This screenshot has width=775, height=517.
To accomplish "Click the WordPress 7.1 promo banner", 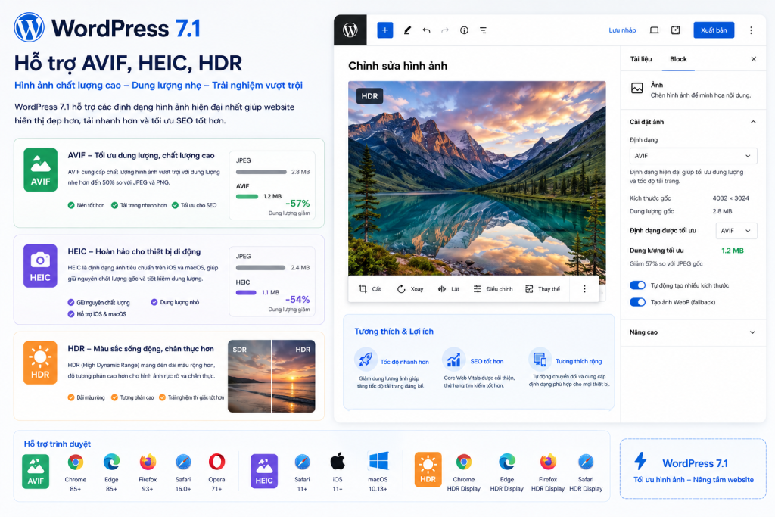I will [693, 469].
